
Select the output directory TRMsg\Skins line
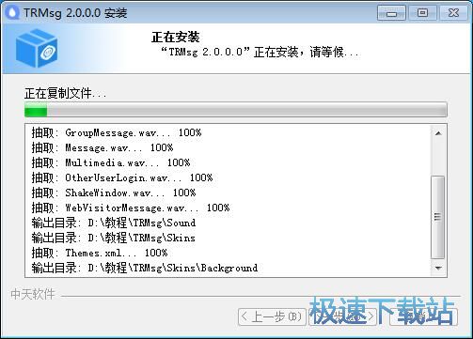(x=114, y=238)
